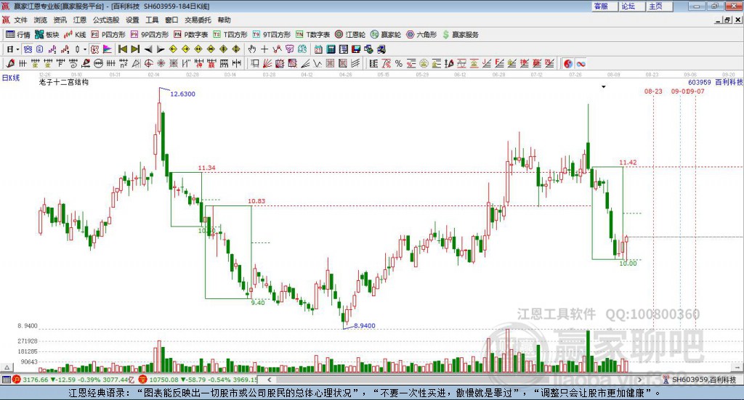
Task: Open the 设置 menu
Action: [132, 20]
